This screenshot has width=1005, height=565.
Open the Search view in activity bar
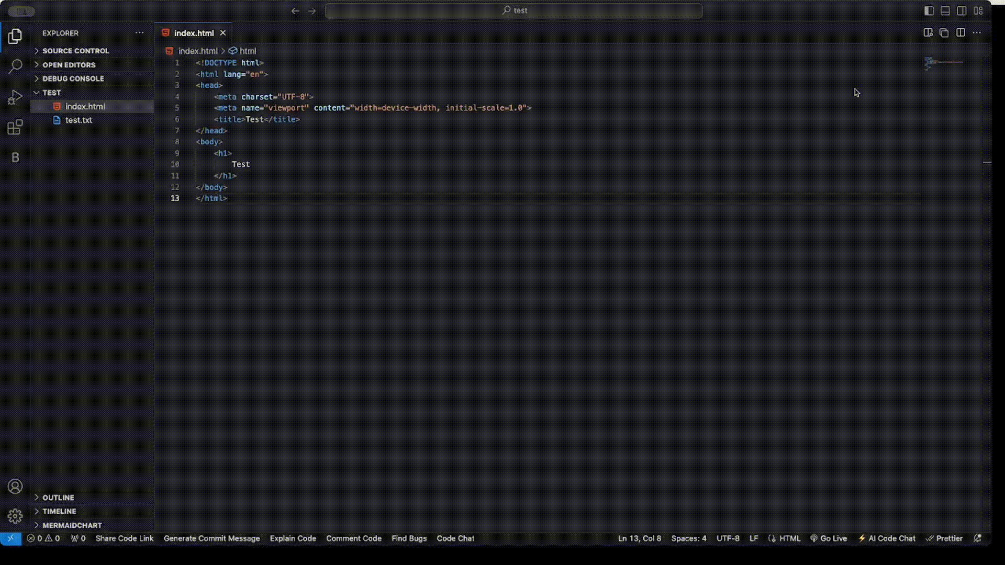(15, 66)
